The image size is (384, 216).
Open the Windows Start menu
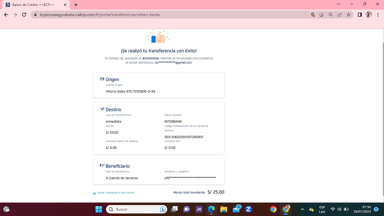tap(99, 209)
